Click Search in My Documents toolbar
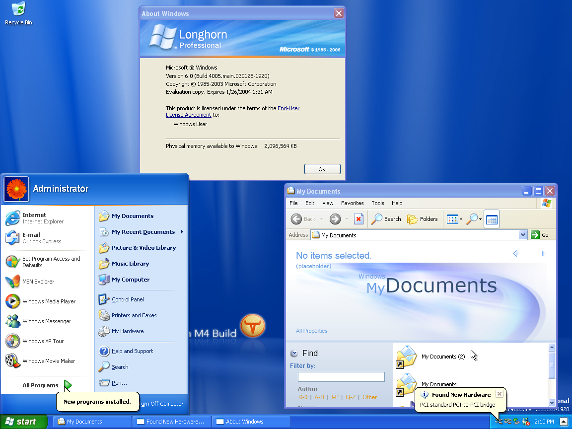This screenshot has height=429, width=572. tap(386, 219)
